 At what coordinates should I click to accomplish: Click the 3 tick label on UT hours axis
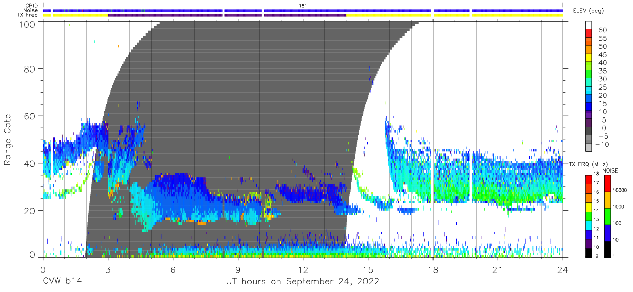[108, 269]
